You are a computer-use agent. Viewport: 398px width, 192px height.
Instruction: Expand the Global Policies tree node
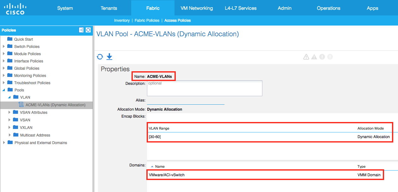[x=4, y=68]
